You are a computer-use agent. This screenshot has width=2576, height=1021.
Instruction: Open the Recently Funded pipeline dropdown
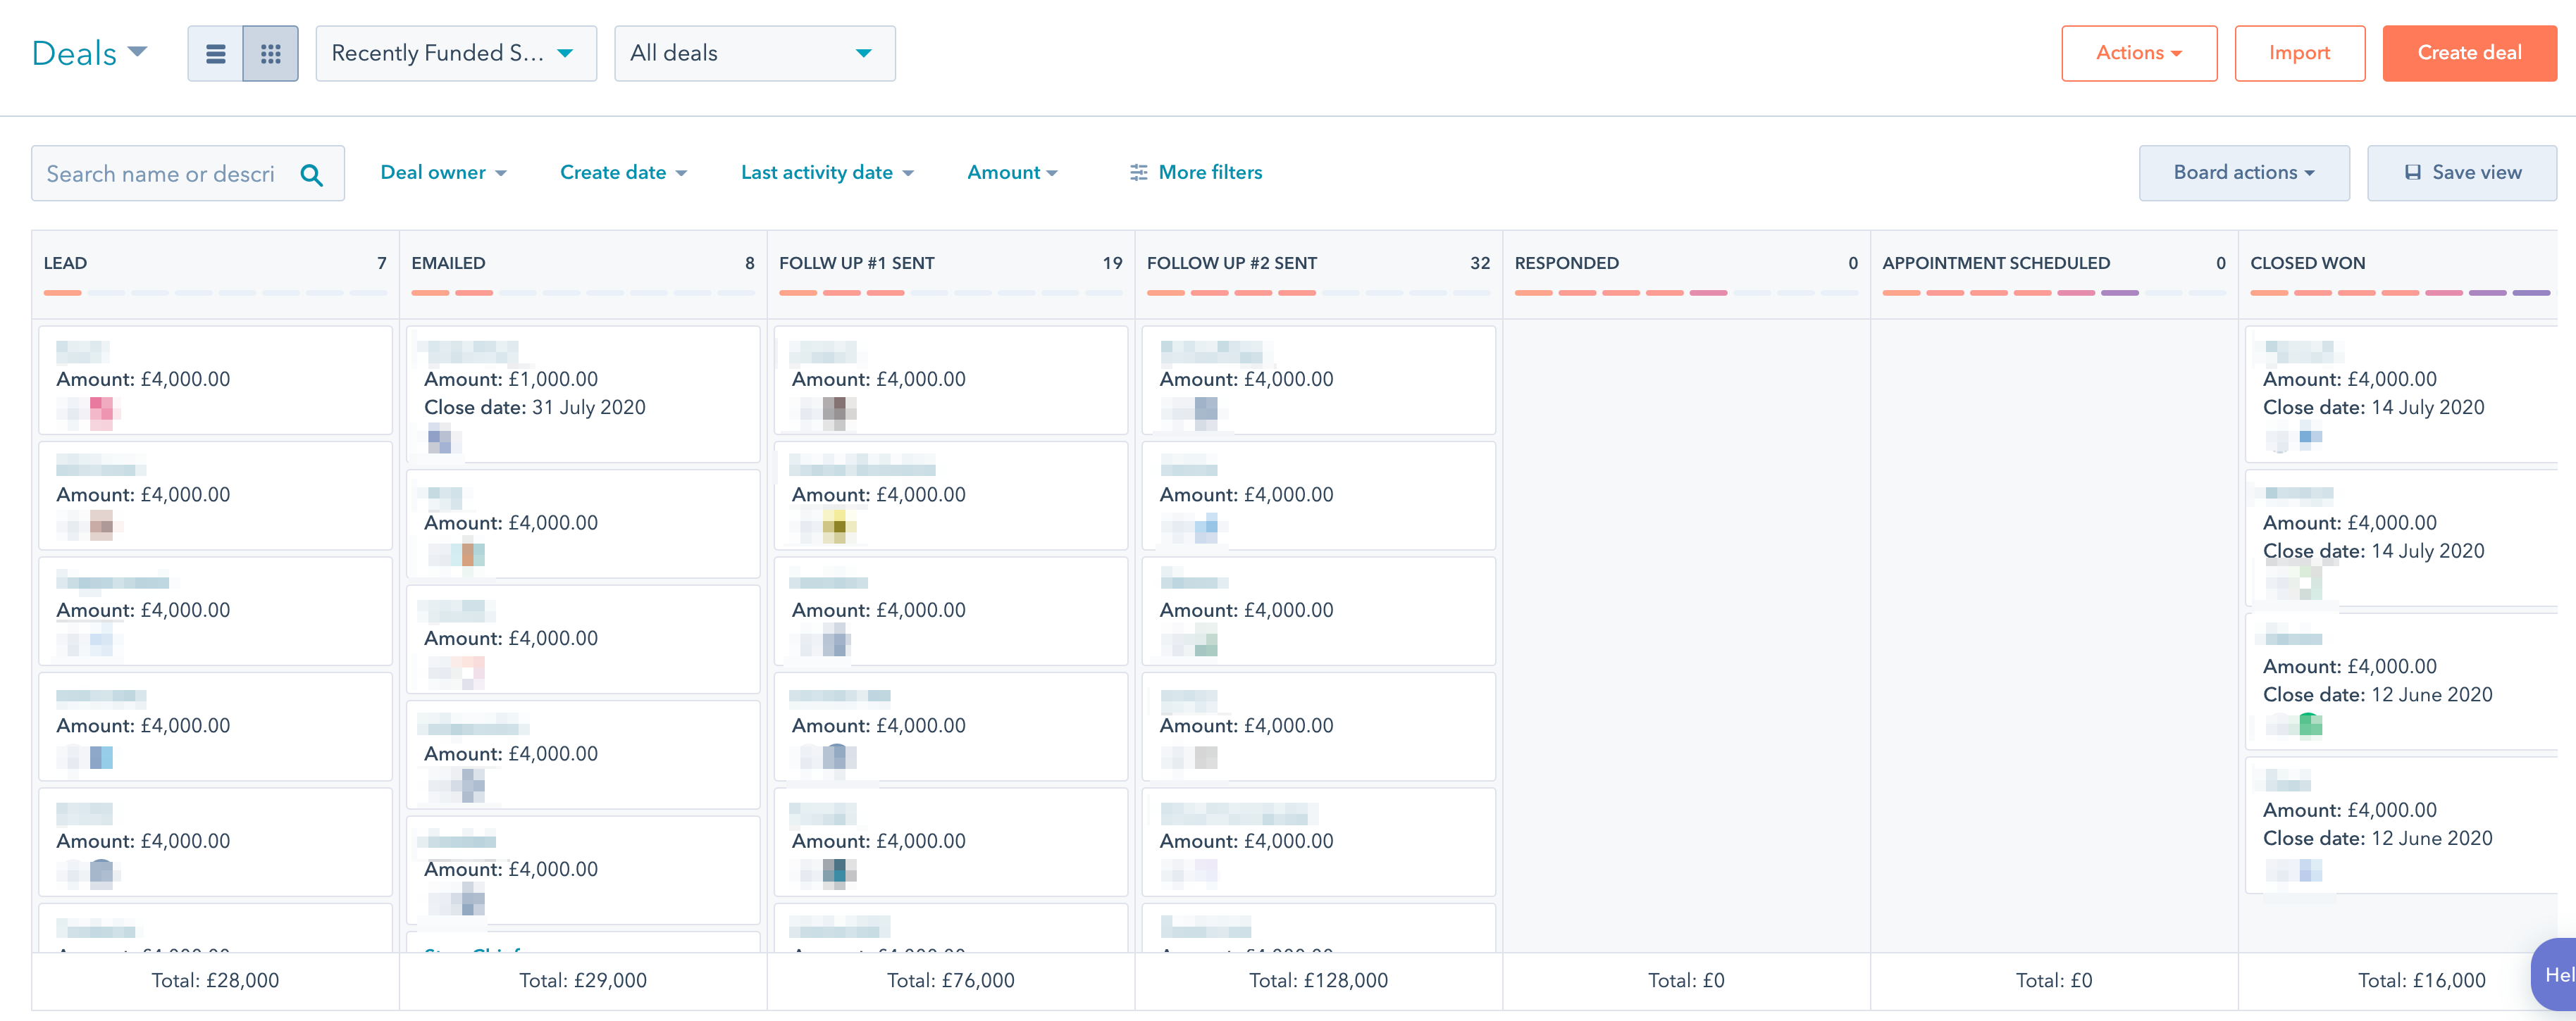point(456,54)
